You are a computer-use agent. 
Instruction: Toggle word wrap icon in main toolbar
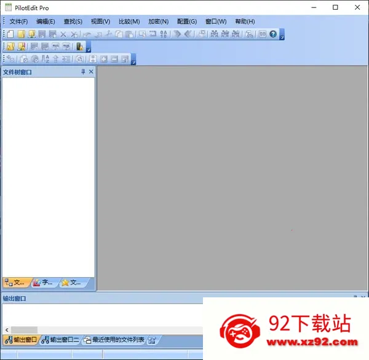click(x=153, y=34)
